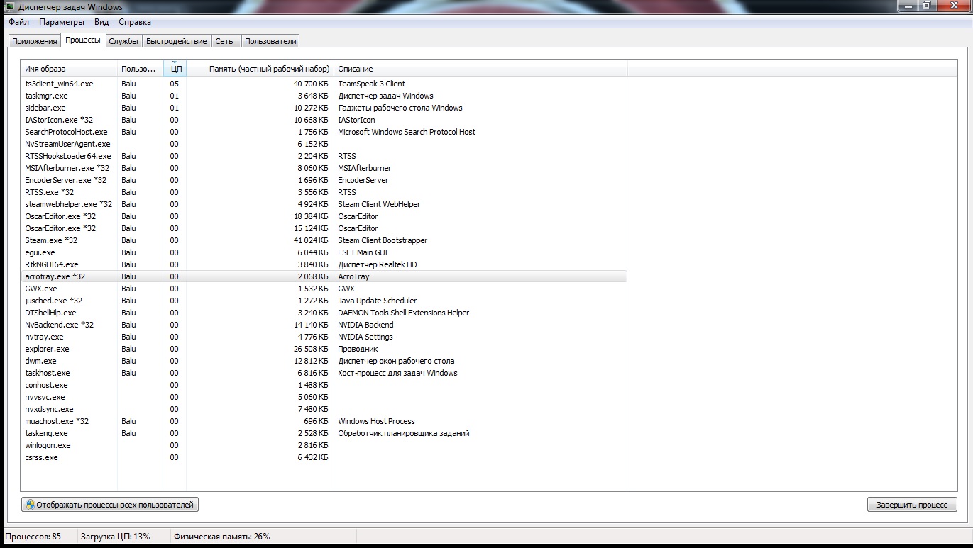Select the Процессы tab

[x=83, y=40]
